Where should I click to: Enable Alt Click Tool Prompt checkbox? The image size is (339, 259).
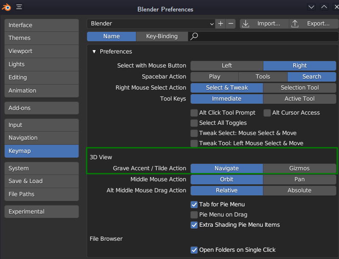[194, 113]
